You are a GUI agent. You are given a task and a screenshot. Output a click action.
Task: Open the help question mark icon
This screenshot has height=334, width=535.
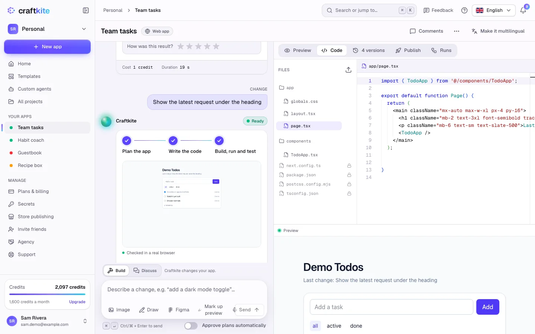(x=464, y=10)
